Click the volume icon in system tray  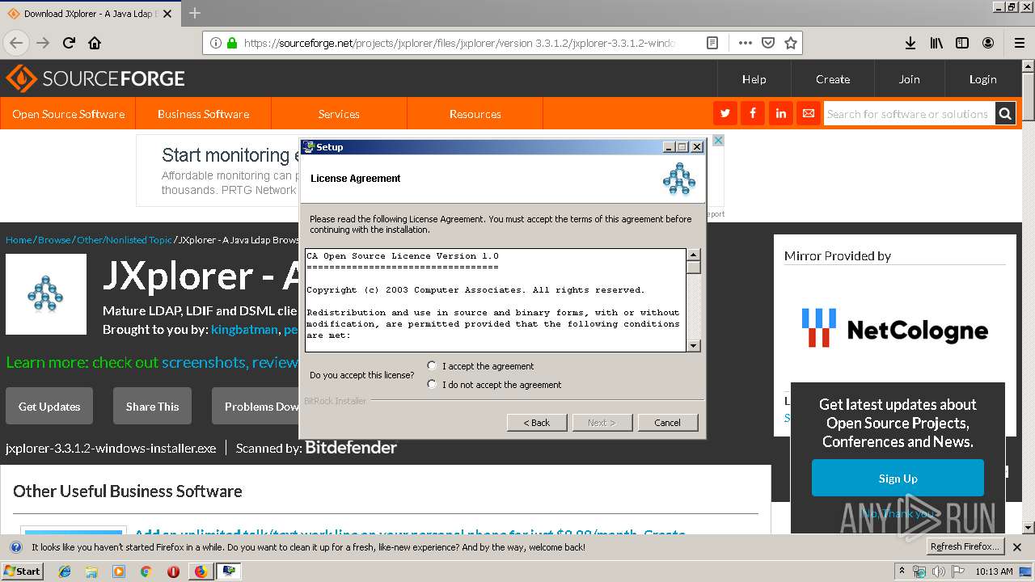[938, 571]
